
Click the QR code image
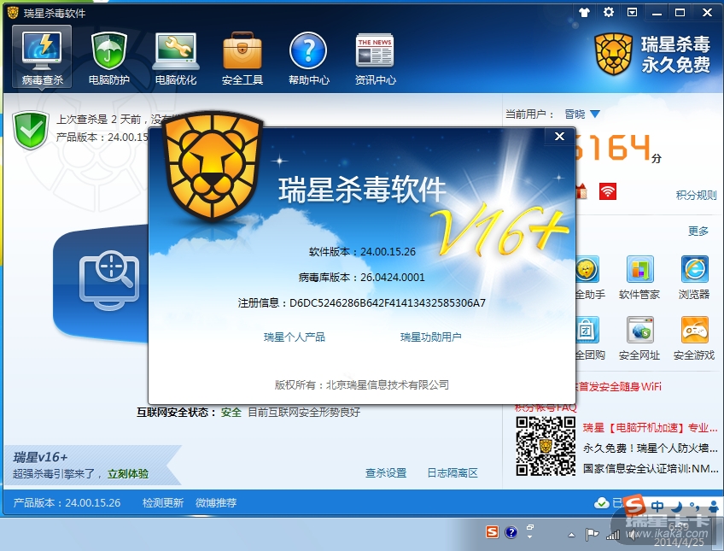(546, 446)
